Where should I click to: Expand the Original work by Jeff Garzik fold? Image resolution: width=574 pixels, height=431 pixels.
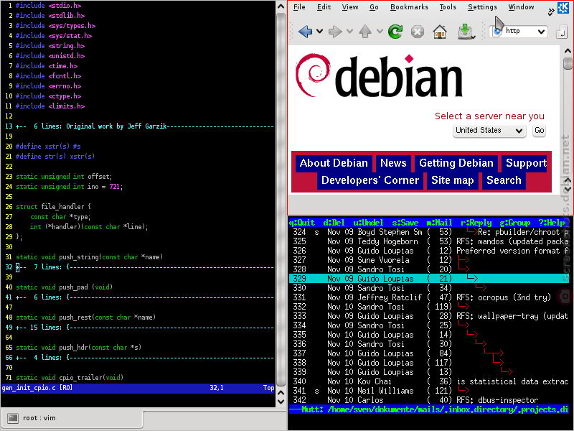click(145, 126)
